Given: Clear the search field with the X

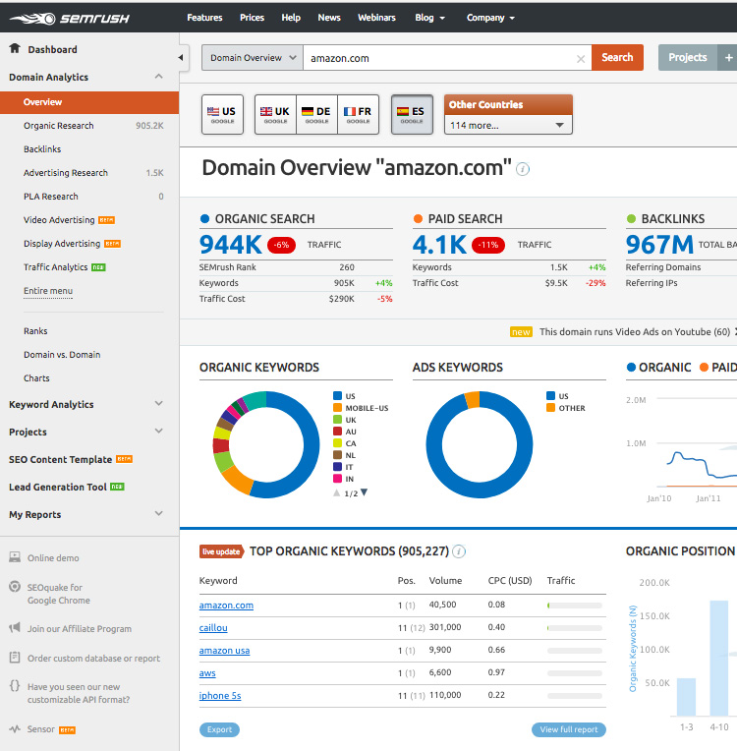Looking at the screenshot, I should point(581,58).
